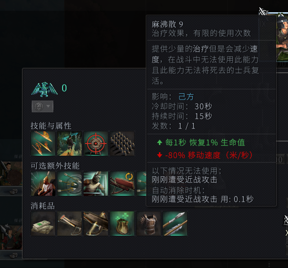The image size is (288, 268).
Task: Click the armored soldier portrait at top right
Action: coord(282,37)
